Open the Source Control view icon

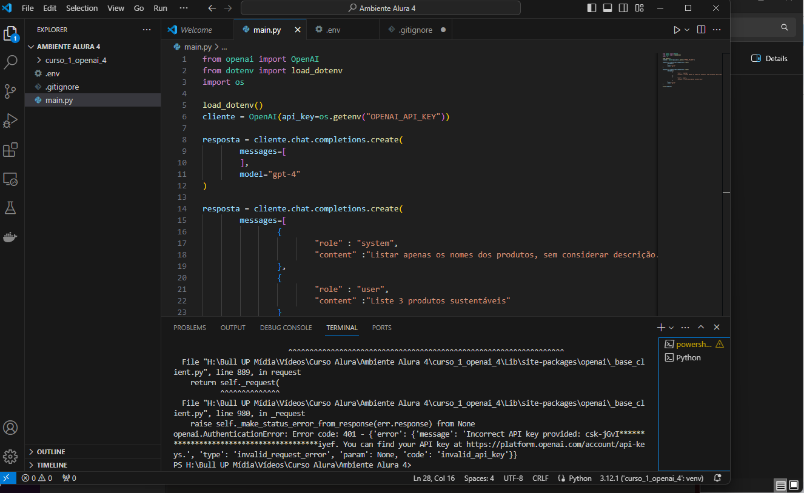(10, 91)
